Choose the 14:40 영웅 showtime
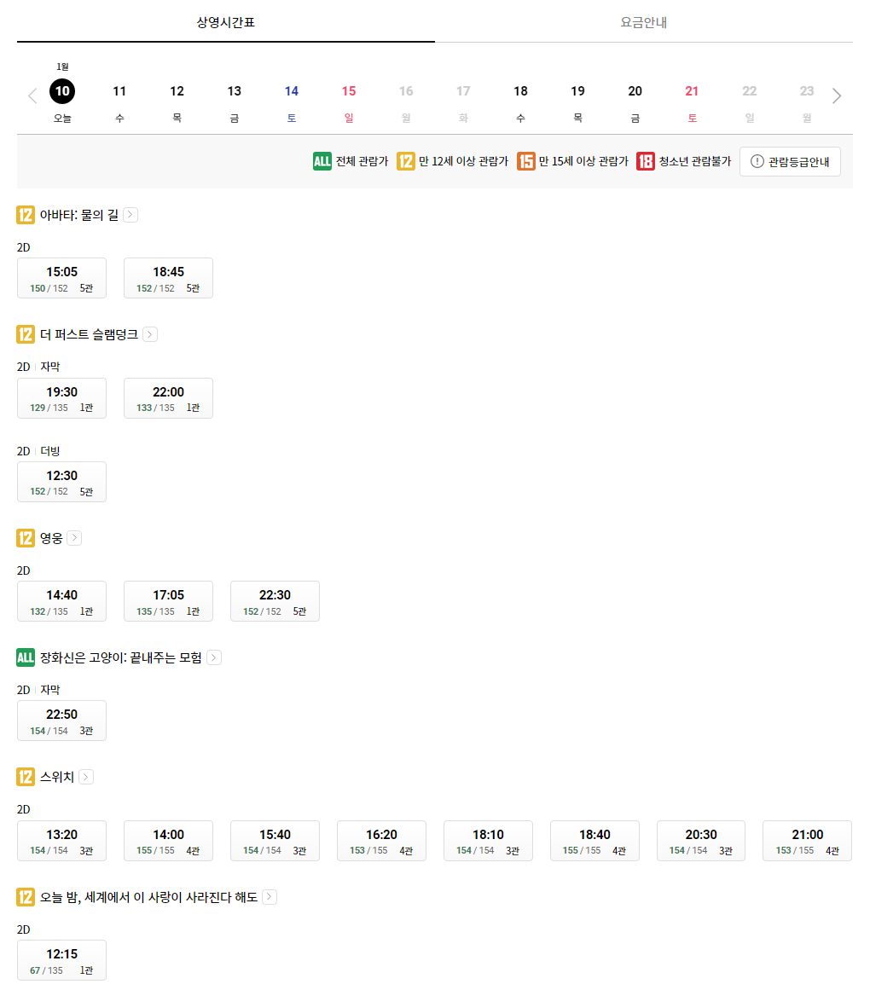870x990 pixels. click(x=62, y=601)
